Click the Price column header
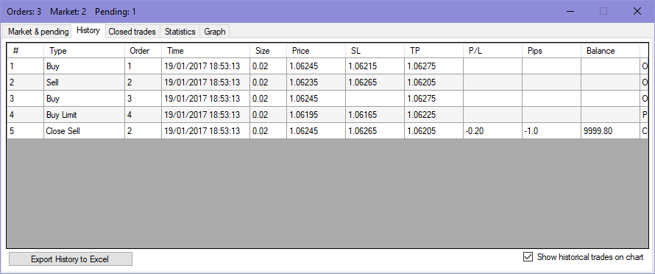This screenshot has width=655, height=274. pyautogui.click(x=316, y=51)
